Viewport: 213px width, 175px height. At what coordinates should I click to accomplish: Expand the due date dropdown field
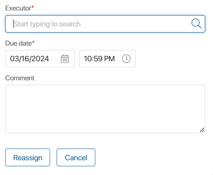point(40,59)
